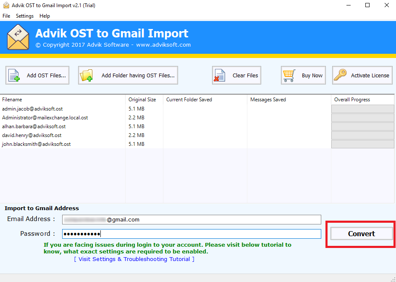This screenshot has height=282, width=396.
Task: Open the Activate License dialog
Action: [362, 75]
